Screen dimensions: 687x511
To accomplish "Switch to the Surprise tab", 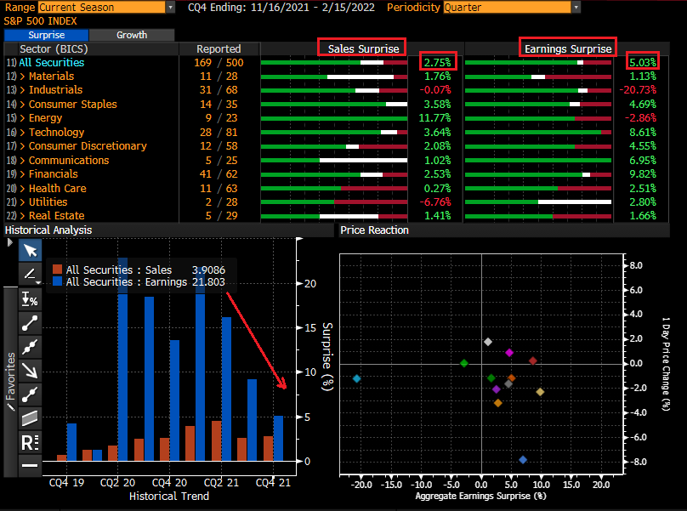I will [x=47, y=35].
